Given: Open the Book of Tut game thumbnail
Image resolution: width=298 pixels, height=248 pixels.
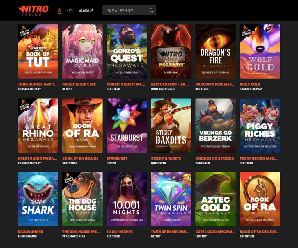Looking at the screenshot, I should tap(38, 51).
